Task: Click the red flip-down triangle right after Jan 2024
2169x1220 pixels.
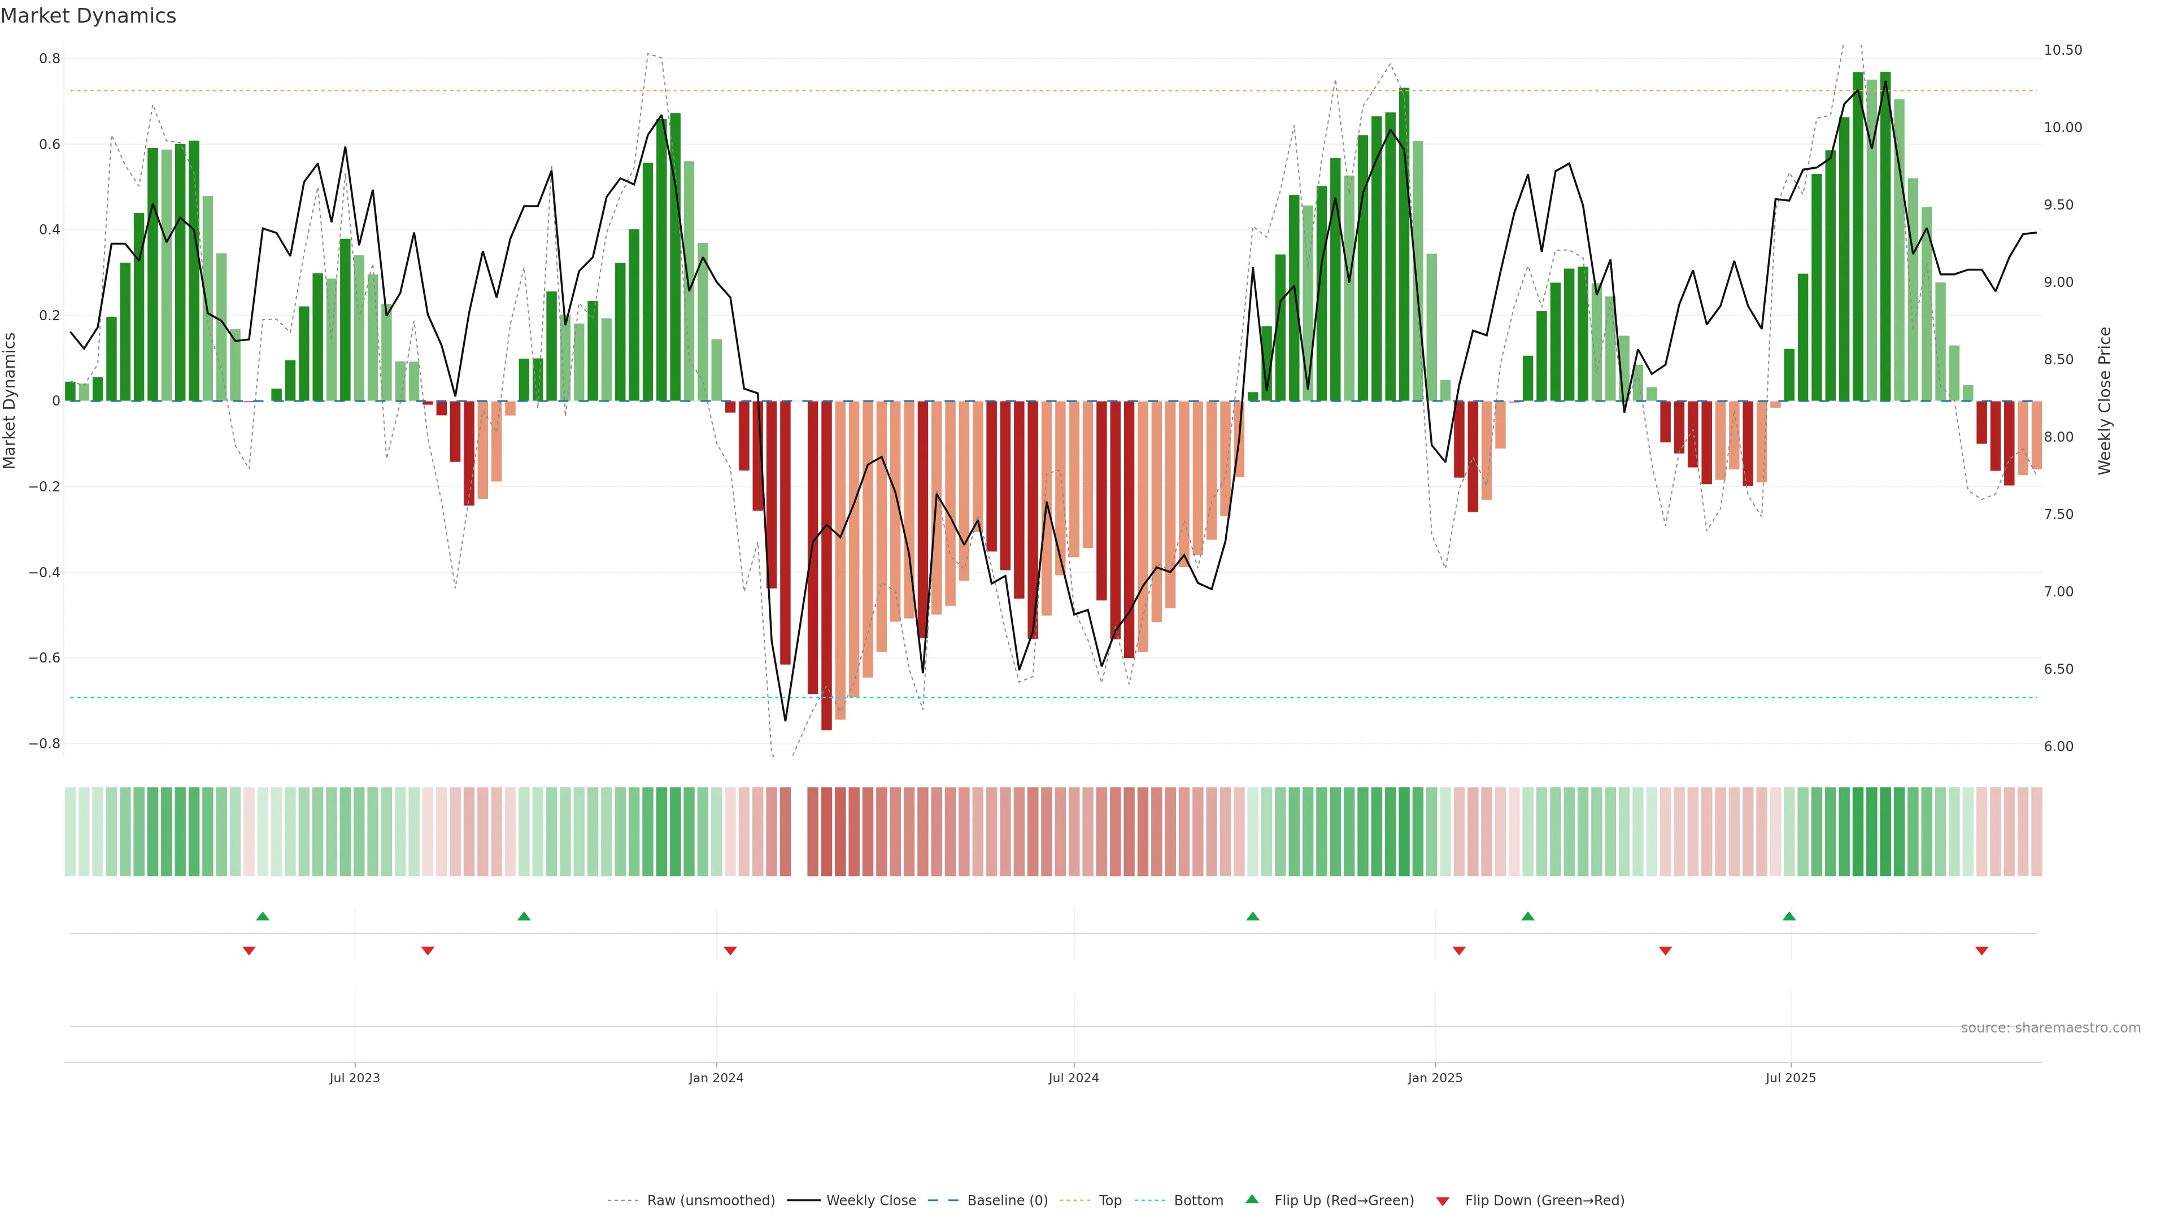Action: coord(730,951)
